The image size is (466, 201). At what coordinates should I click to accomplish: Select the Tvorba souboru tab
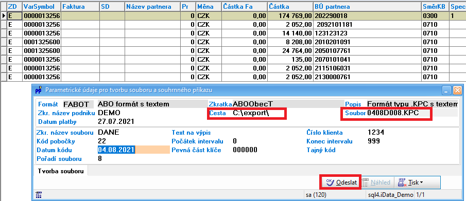pyautogui.click(x=61, y=171)
